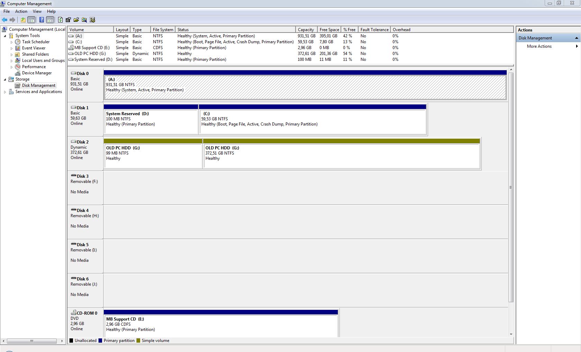The image size is (581, 352).
Task: Click the Free Space column header
Action: 329,30
